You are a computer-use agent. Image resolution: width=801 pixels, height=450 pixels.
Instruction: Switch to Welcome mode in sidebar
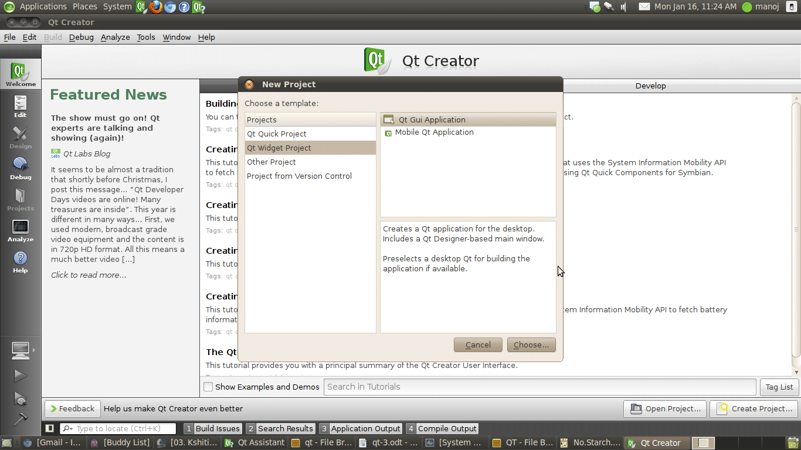point(21,74)
